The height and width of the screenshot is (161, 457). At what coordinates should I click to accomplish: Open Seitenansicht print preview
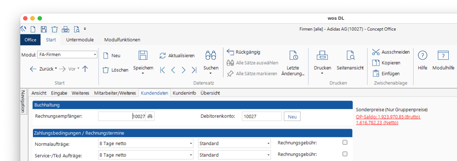350,55
